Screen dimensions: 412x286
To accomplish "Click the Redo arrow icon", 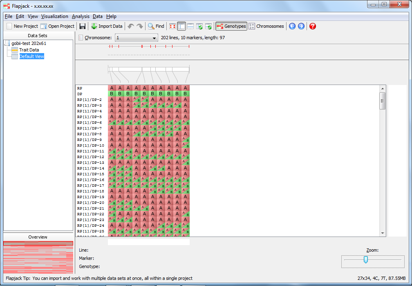I will tap(140, 26).
